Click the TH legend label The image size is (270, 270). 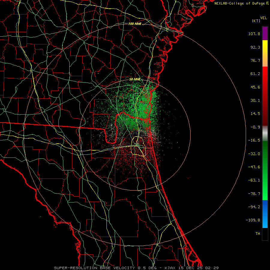click(x=258, y=234)
